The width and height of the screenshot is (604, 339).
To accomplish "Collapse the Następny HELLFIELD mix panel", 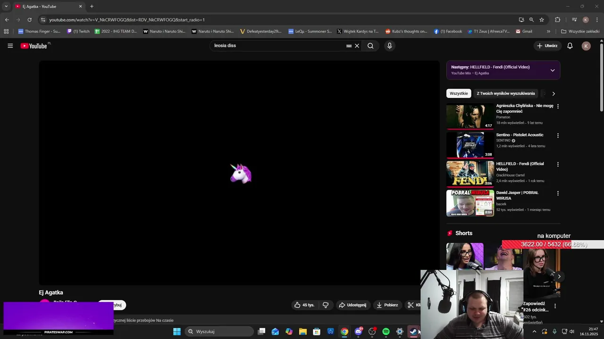I will click(553, 70).
